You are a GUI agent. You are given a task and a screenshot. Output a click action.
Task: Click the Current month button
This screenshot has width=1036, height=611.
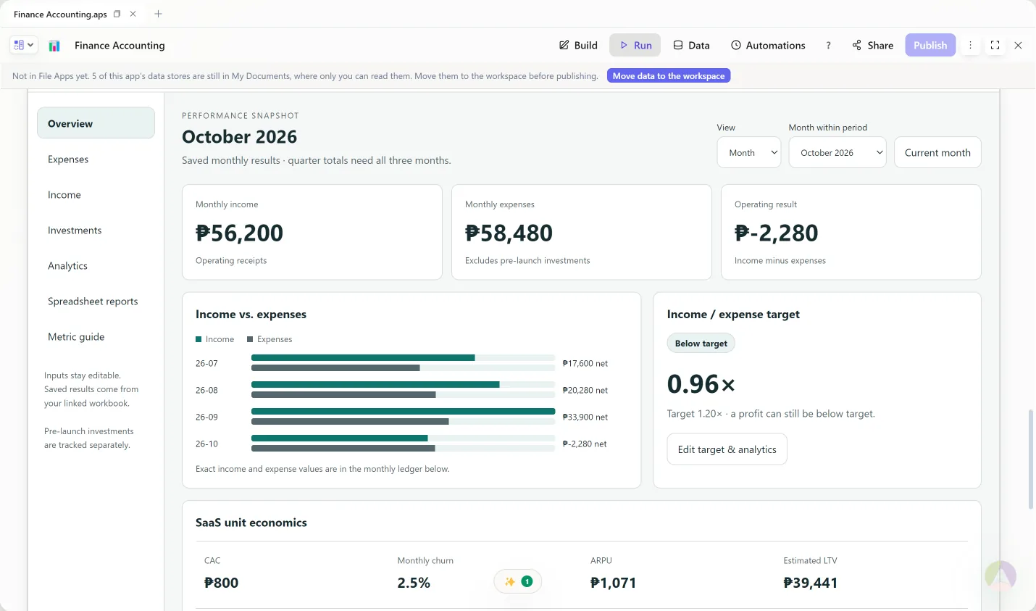click(937, 152)
